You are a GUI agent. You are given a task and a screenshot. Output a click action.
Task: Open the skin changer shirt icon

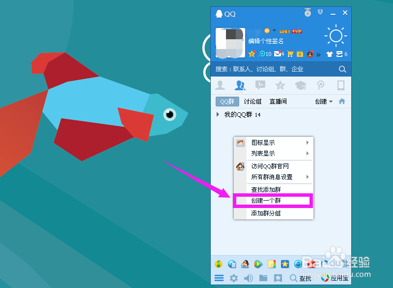330,54
